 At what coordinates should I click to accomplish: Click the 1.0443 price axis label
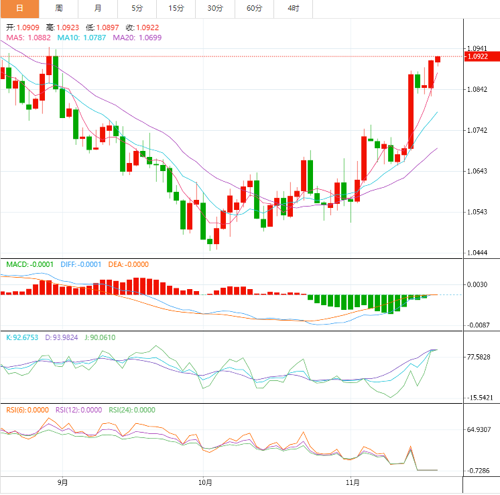477,253
